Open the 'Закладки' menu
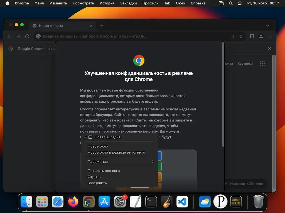The height and width of the screenshot is (213, 285). click(x=129, y=3)
